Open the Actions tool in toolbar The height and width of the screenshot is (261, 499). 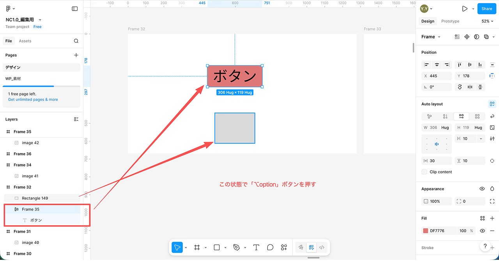(x=284, y=247)
